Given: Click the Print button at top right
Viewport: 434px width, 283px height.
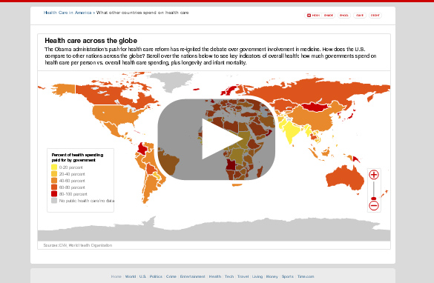Looking at the screenshot, I should click(375, 16).
